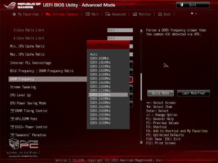Expand the Tweakers' Paradise submenu icon
Viewport: 218px width, 163px height.
pyautogui.click(x=12, y=135)
